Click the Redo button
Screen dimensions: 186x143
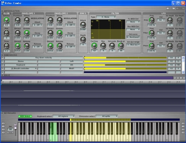[x=180, y=8]
